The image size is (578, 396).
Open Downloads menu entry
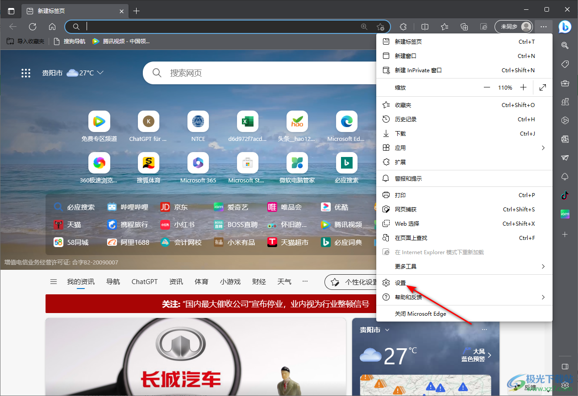[x=464, y=133]
